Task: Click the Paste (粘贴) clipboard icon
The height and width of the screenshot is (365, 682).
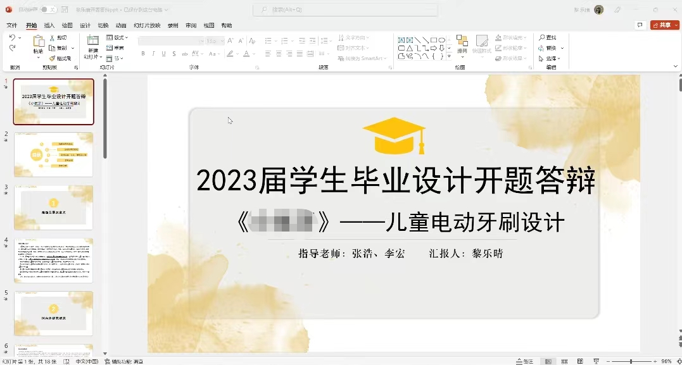Action: click(x=39, y=41)
